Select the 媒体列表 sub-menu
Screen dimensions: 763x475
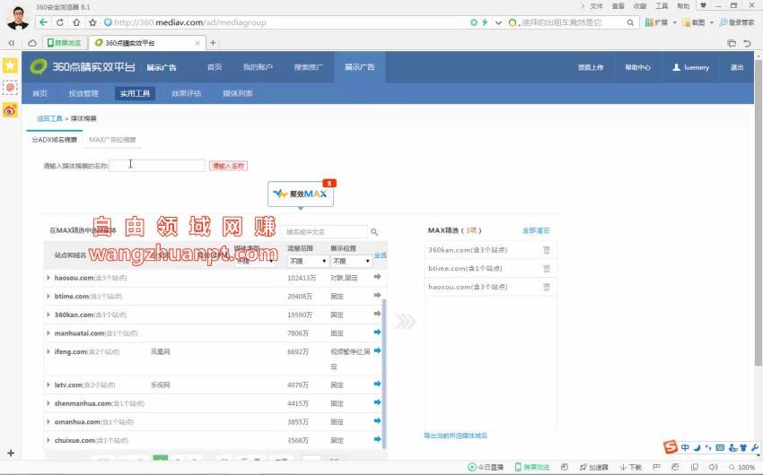pyautogui.click(x=238, y=93)
